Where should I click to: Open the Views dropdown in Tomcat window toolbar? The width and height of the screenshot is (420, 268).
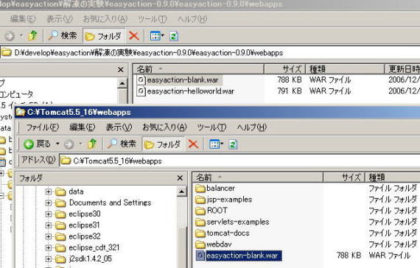click(217, 144)
